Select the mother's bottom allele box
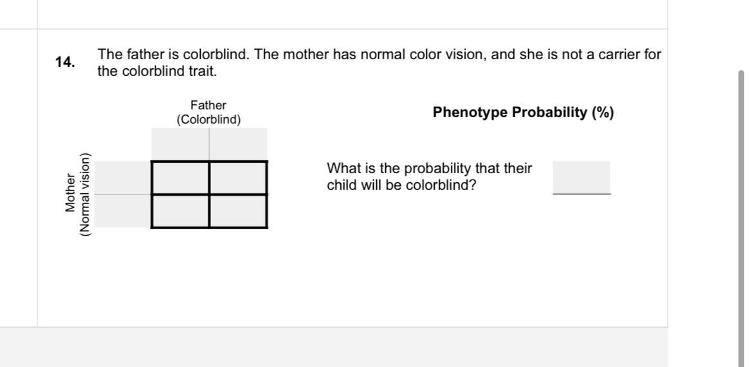Viewport: 750px width, 367px height. click(x=122, y=211)
